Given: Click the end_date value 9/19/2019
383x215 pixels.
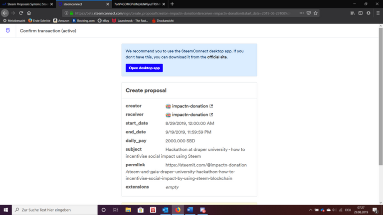Looking at the screenshot, I should click(x=189, y=132).
